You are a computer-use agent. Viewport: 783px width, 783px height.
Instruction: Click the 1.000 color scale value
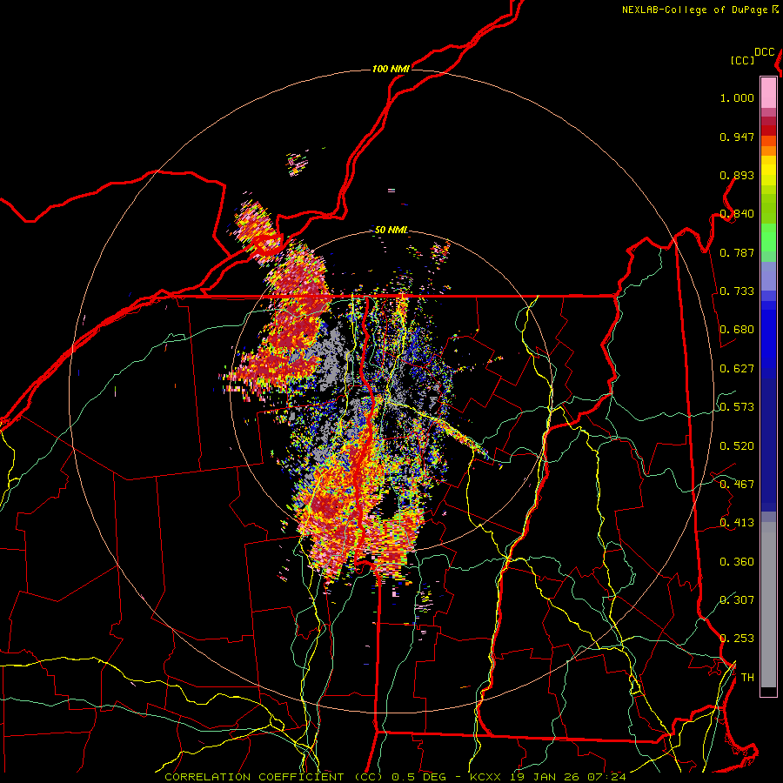(x=737, y=97)
